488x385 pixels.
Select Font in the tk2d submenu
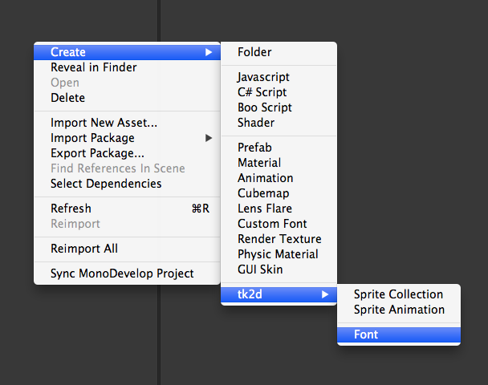399,334
